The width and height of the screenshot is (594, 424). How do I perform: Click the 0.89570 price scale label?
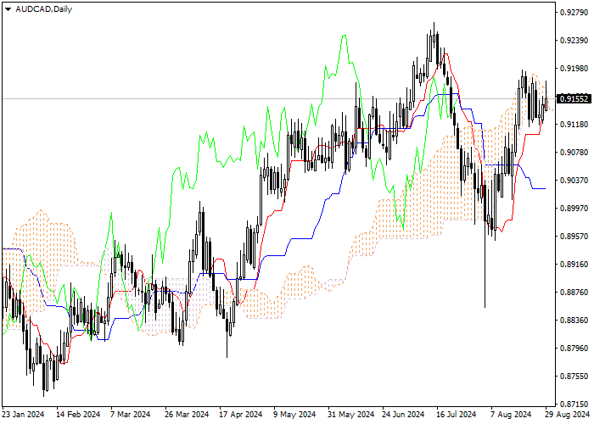(574, 237)
